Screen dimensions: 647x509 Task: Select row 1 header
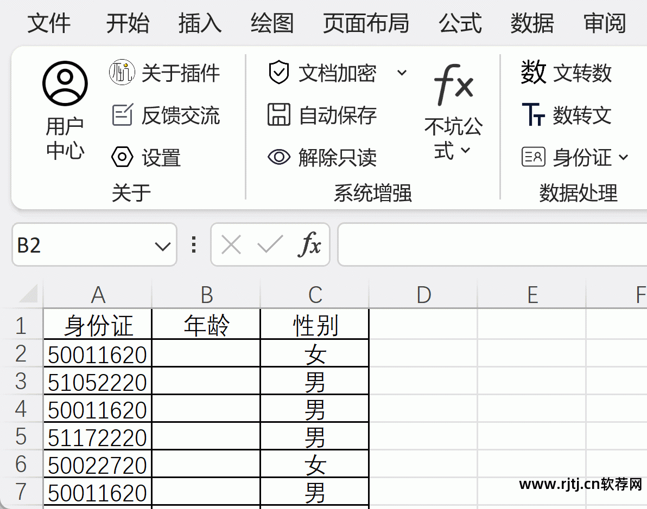pyautogui.click(x=21, y=325)
